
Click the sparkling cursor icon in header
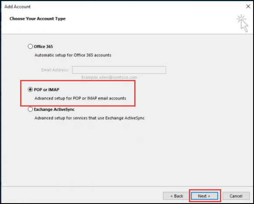[x=242, y=23]
